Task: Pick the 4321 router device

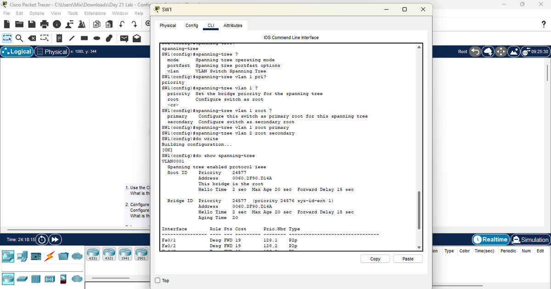Action: [109, 254]
